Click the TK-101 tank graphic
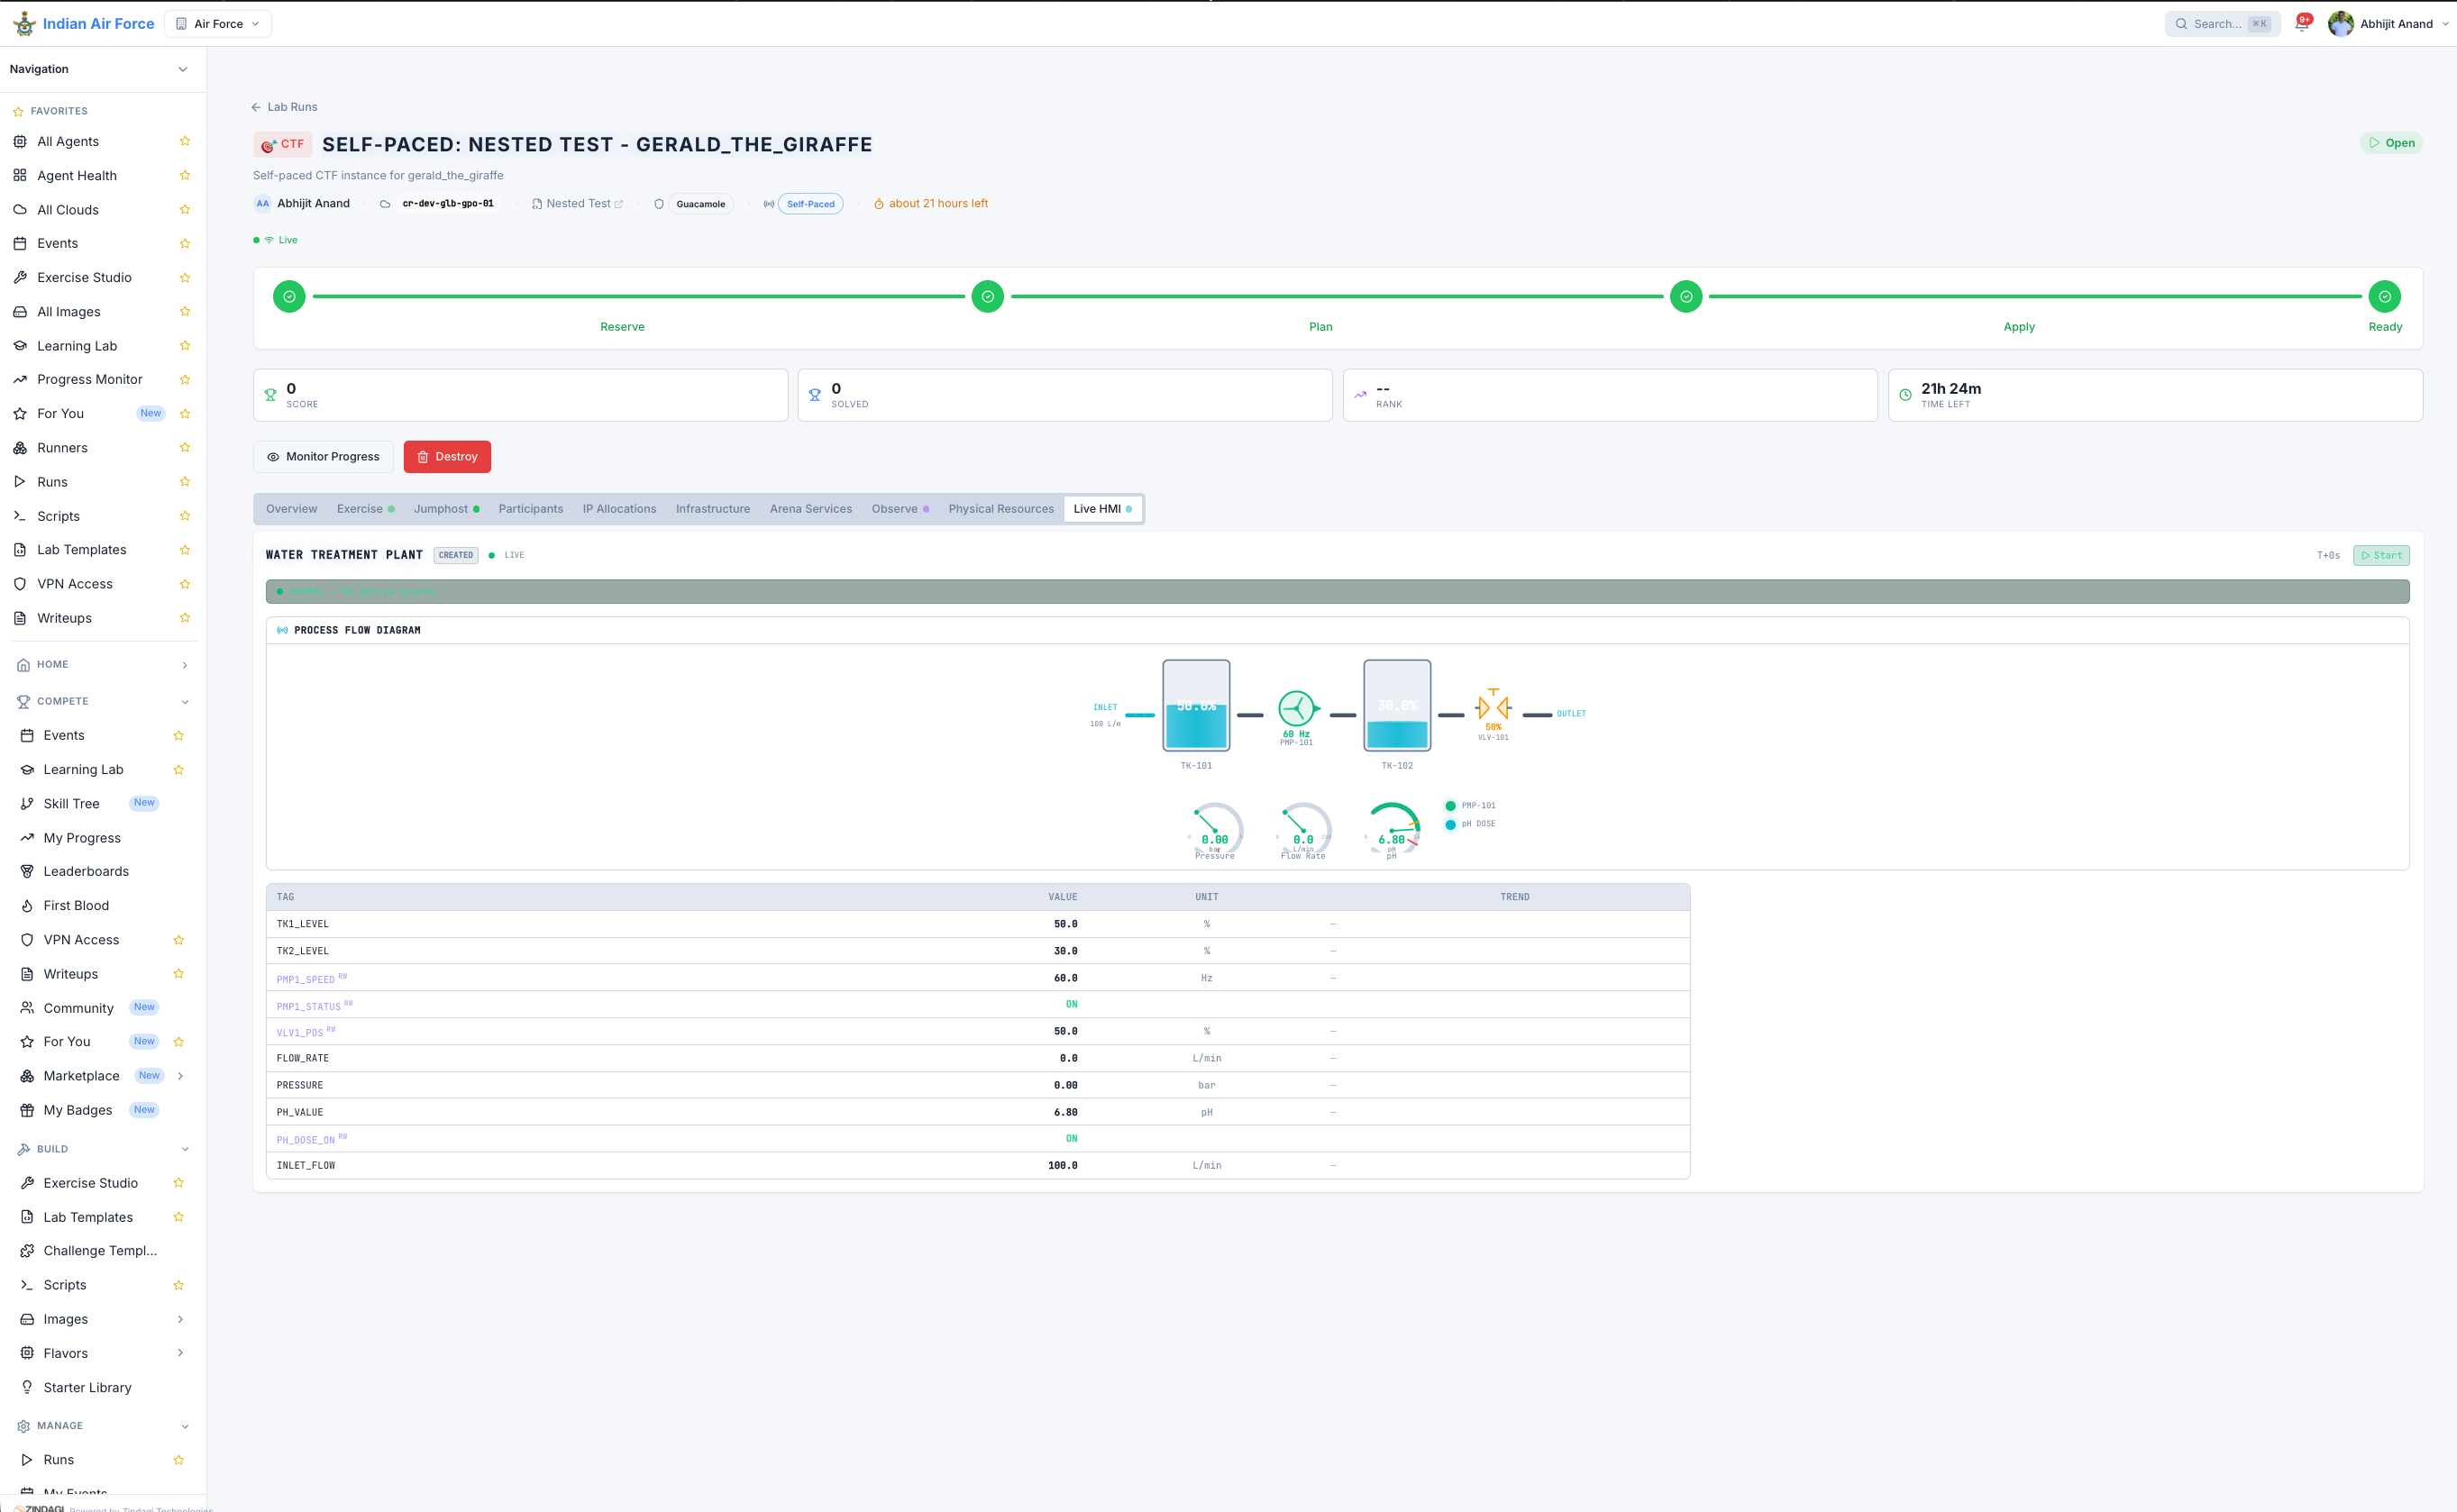2457x1512 pixels. (x=1196, y=705)
